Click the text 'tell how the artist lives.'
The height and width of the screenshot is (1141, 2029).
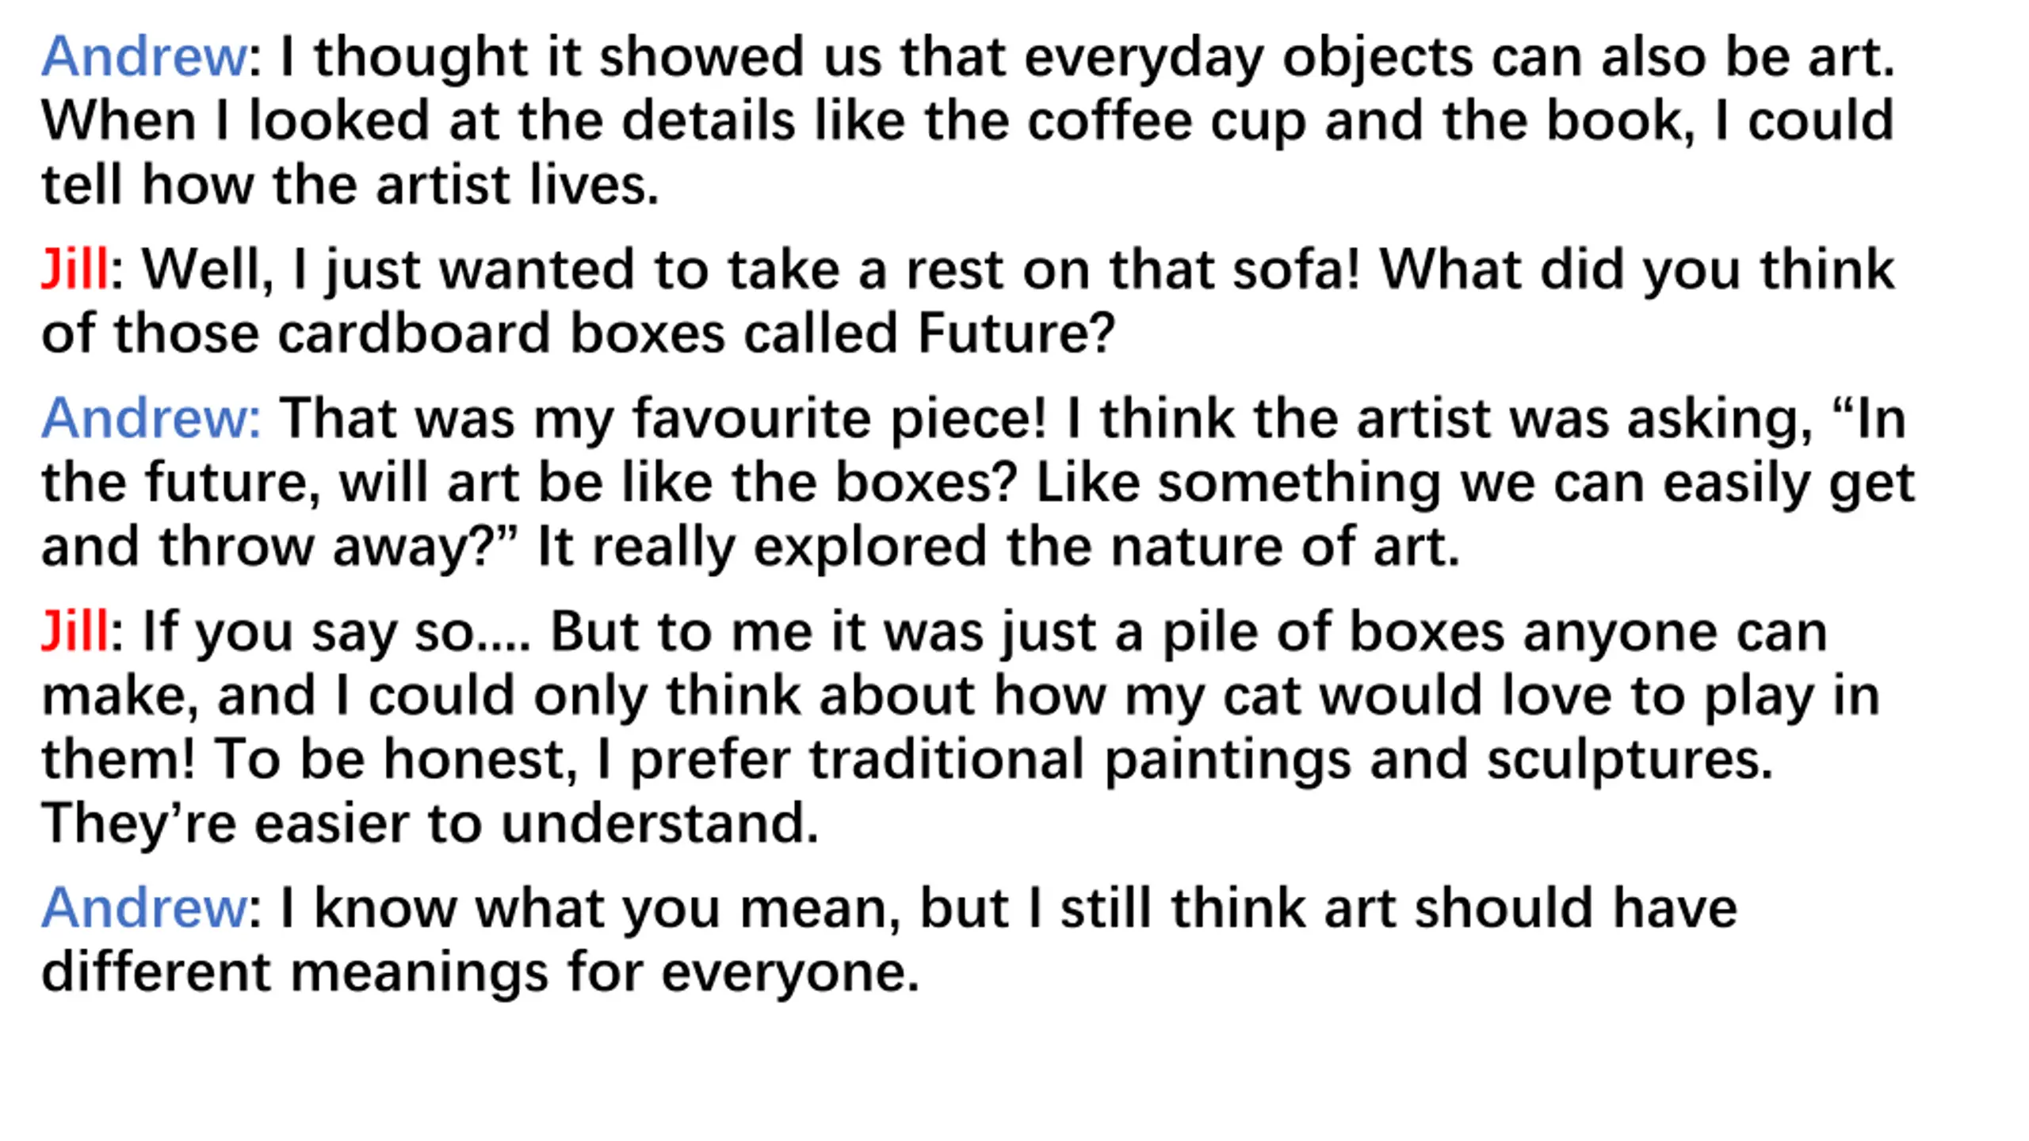pyautogui.click(x=350, y=185)
